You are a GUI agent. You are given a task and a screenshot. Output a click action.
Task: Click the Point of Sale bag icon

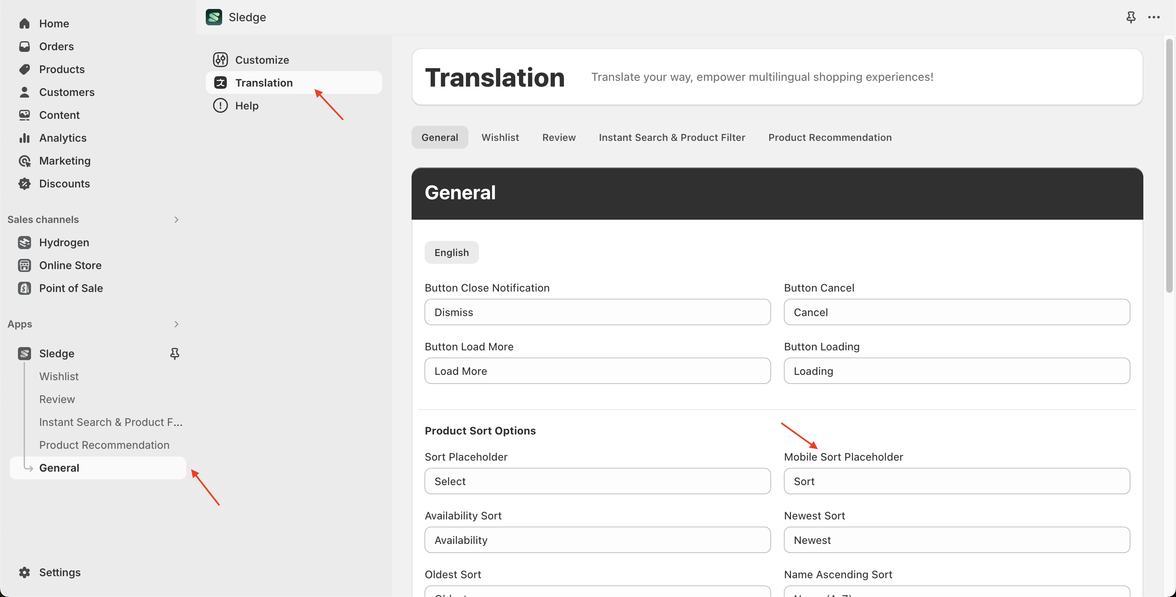click(24, 288)
